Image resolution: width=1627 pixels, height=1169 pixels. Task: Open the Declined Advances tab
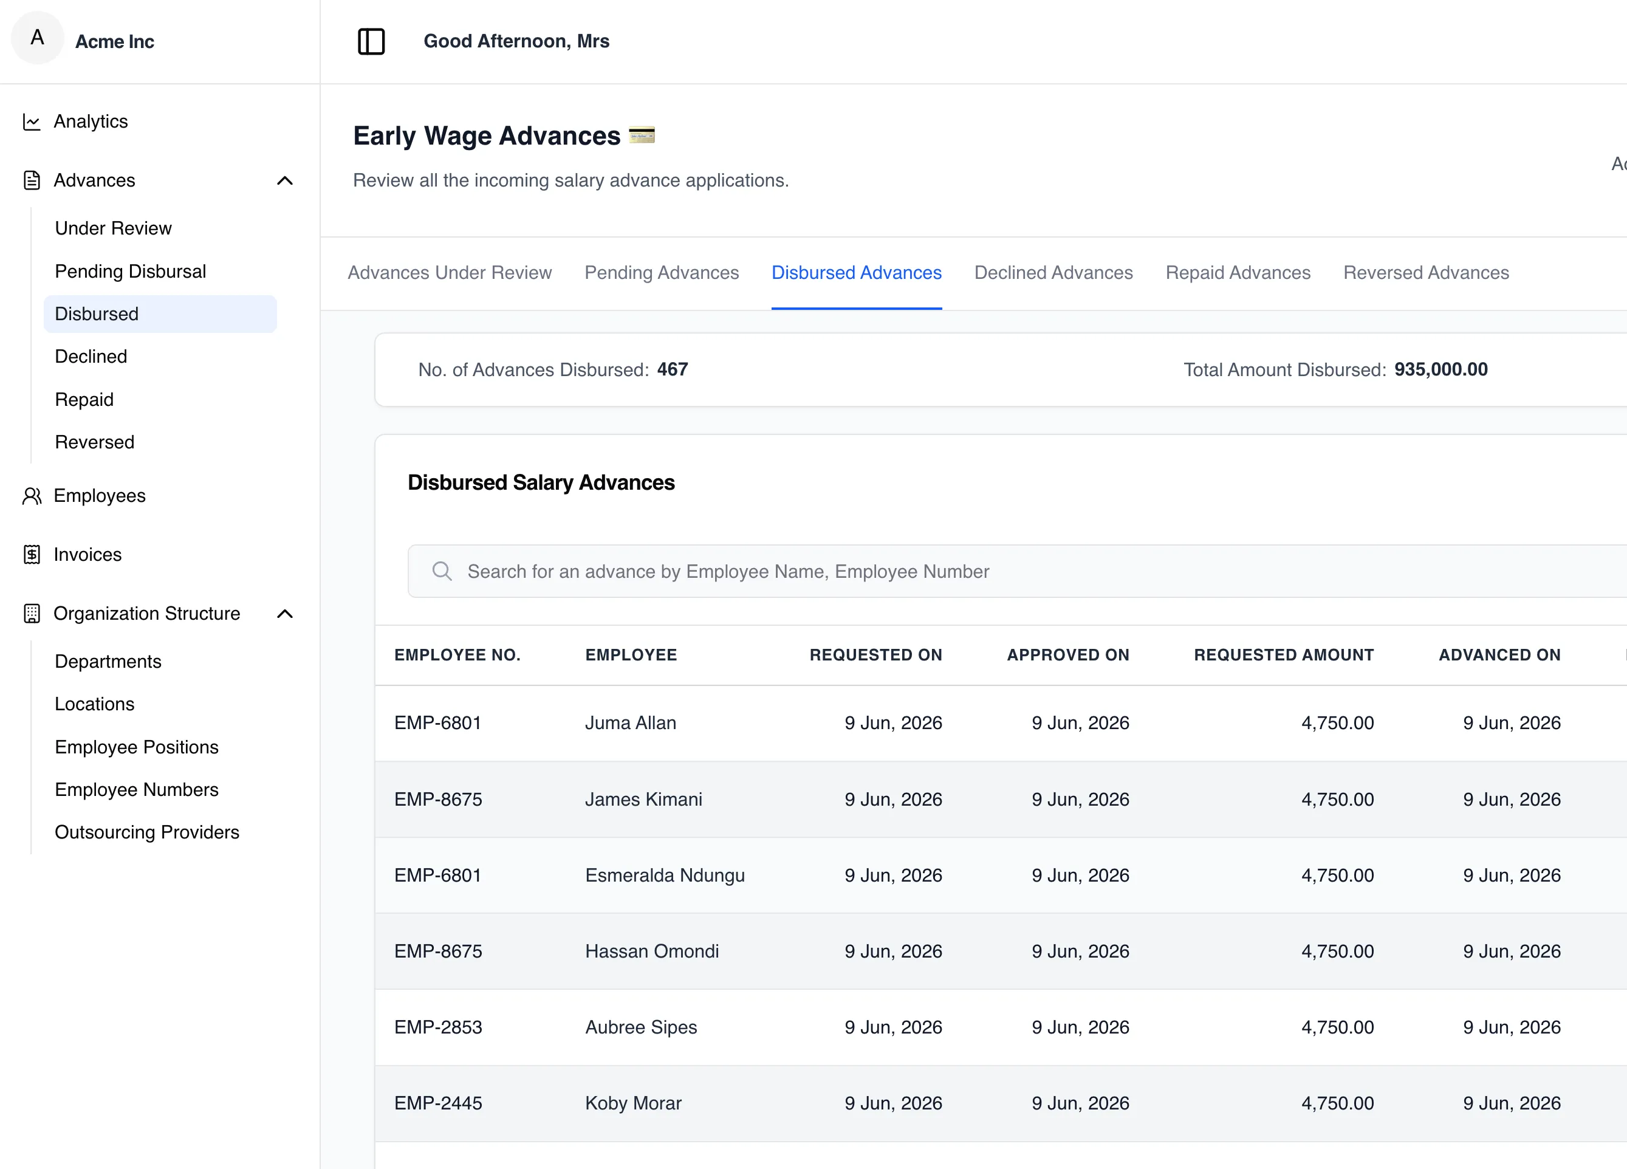click(1053, 273)
